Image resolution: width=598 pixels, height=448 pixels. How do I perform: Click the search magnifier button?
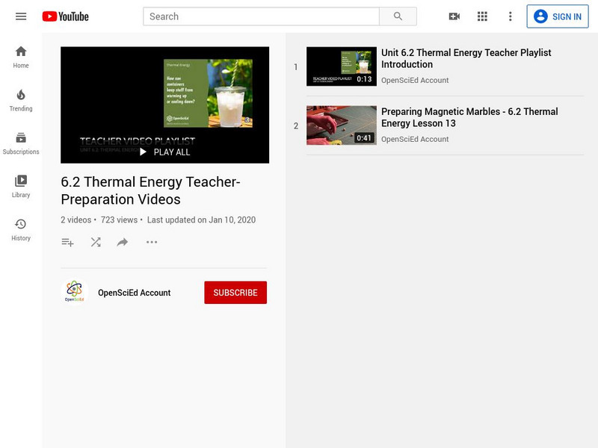[399, 16]
